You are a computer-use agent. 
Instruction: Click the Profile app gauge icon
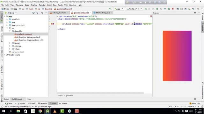tap(165, 9)
